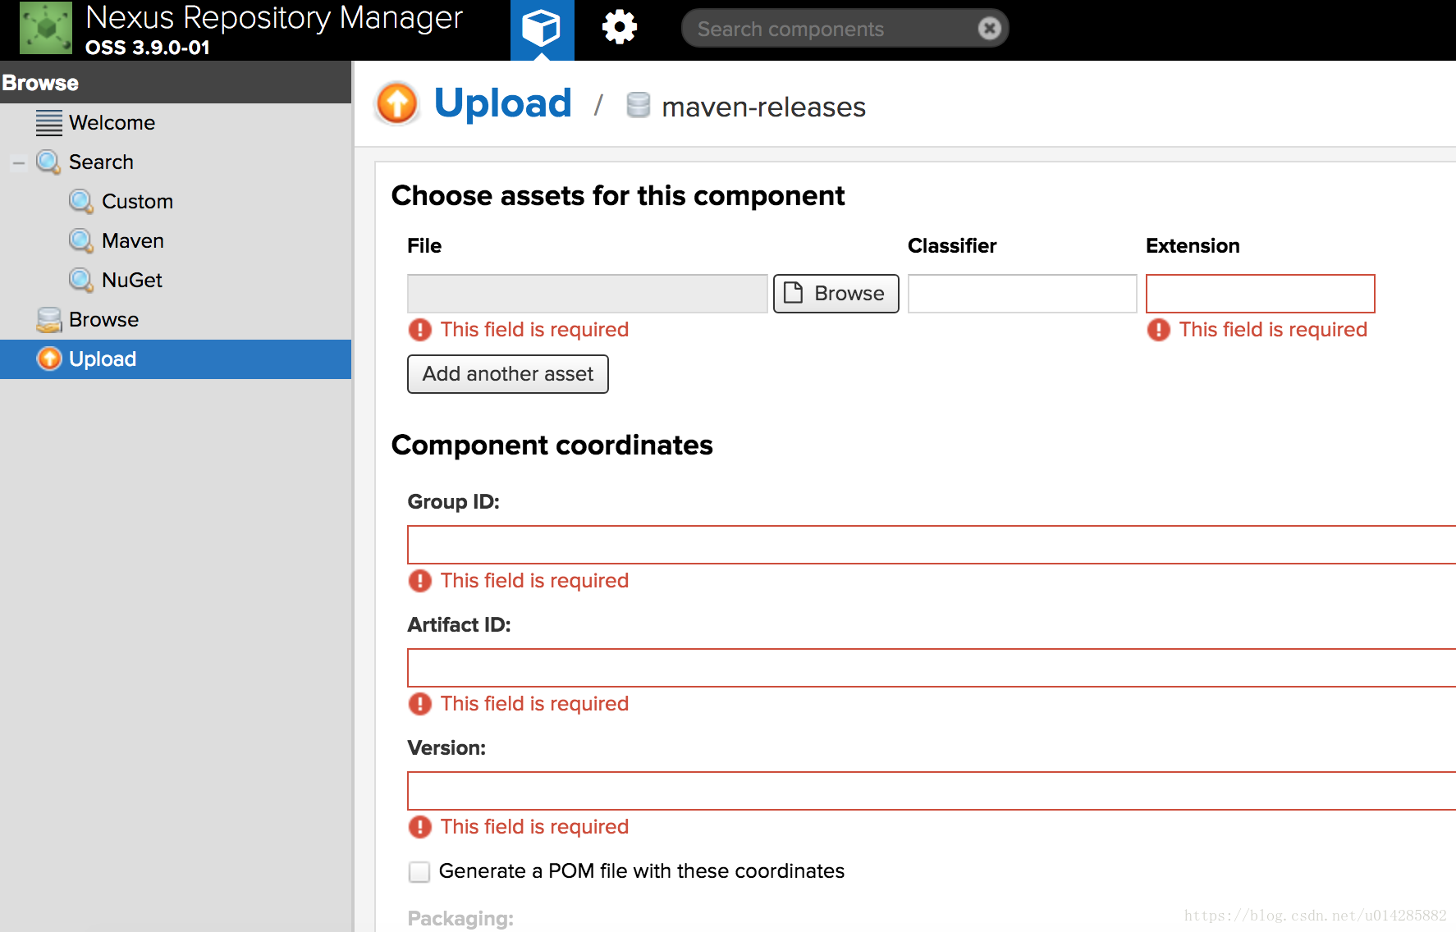The image size is (1456, 932).
Task: Click the NuGet search magnifier icon
Action: pos(80,280)
